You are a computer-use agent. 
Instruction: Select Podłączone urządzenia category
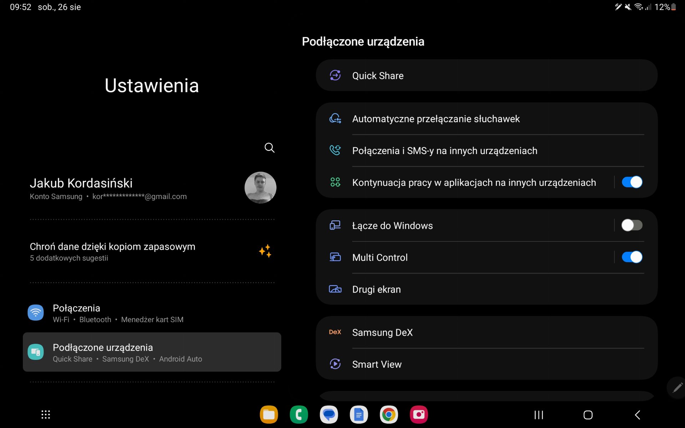(152, 352)
